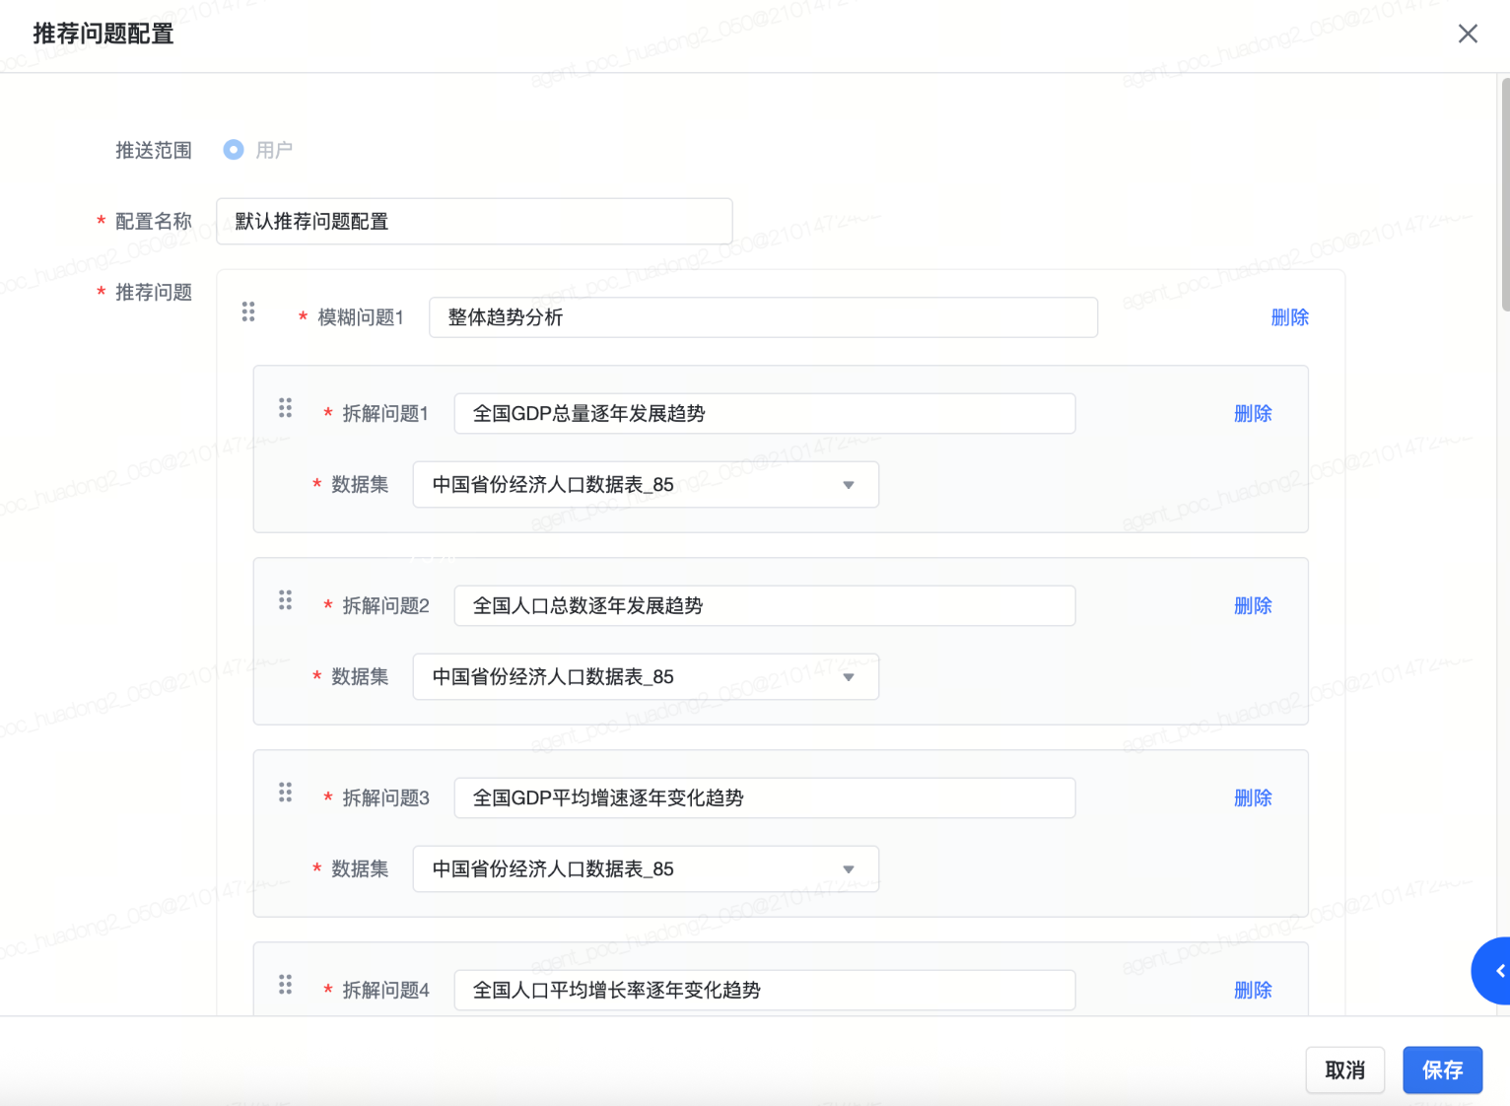Select the 用户 push scope radio

[x=234, y=150]
